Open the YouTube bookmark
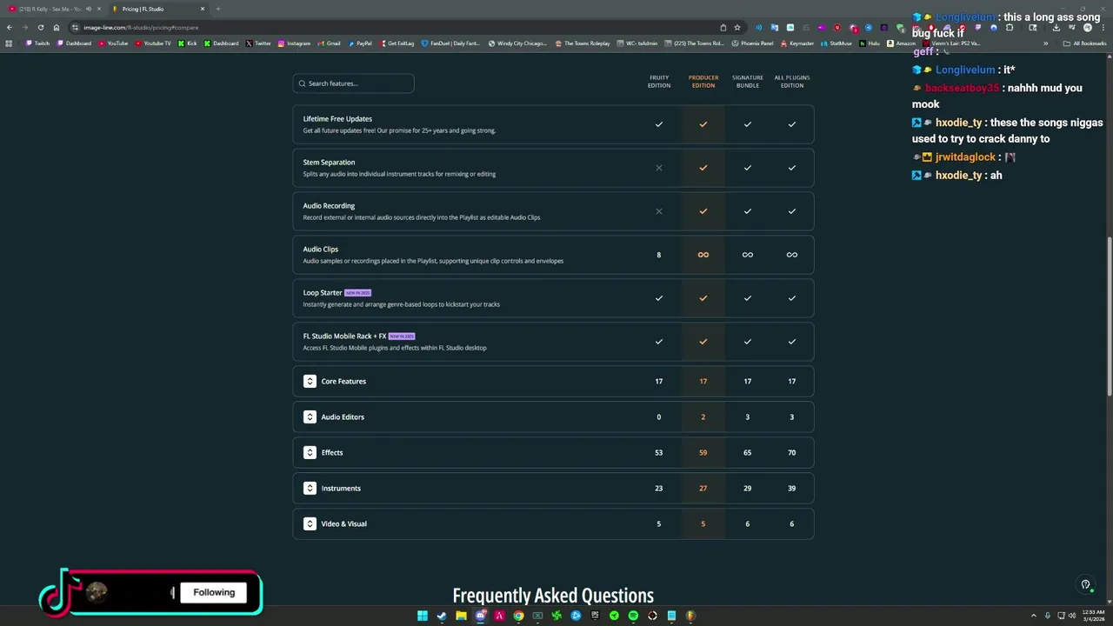 (113, 43)
